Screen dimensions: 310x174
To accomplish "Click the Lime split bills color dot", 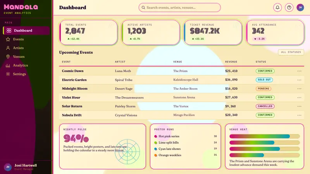I will tap(156, 143).
